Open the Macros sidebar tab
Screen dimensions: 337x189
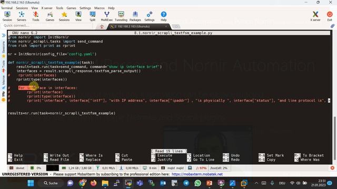coord(4,82)
